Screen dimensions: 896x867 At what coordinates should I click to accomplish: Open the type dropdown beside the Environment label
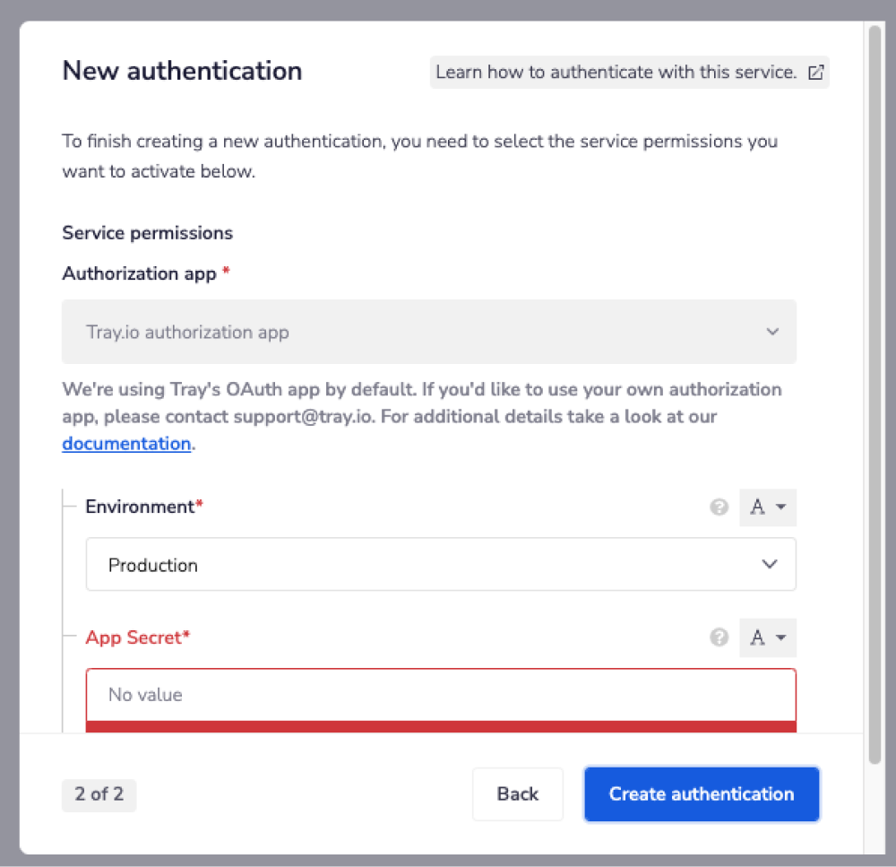pos(768,507)
